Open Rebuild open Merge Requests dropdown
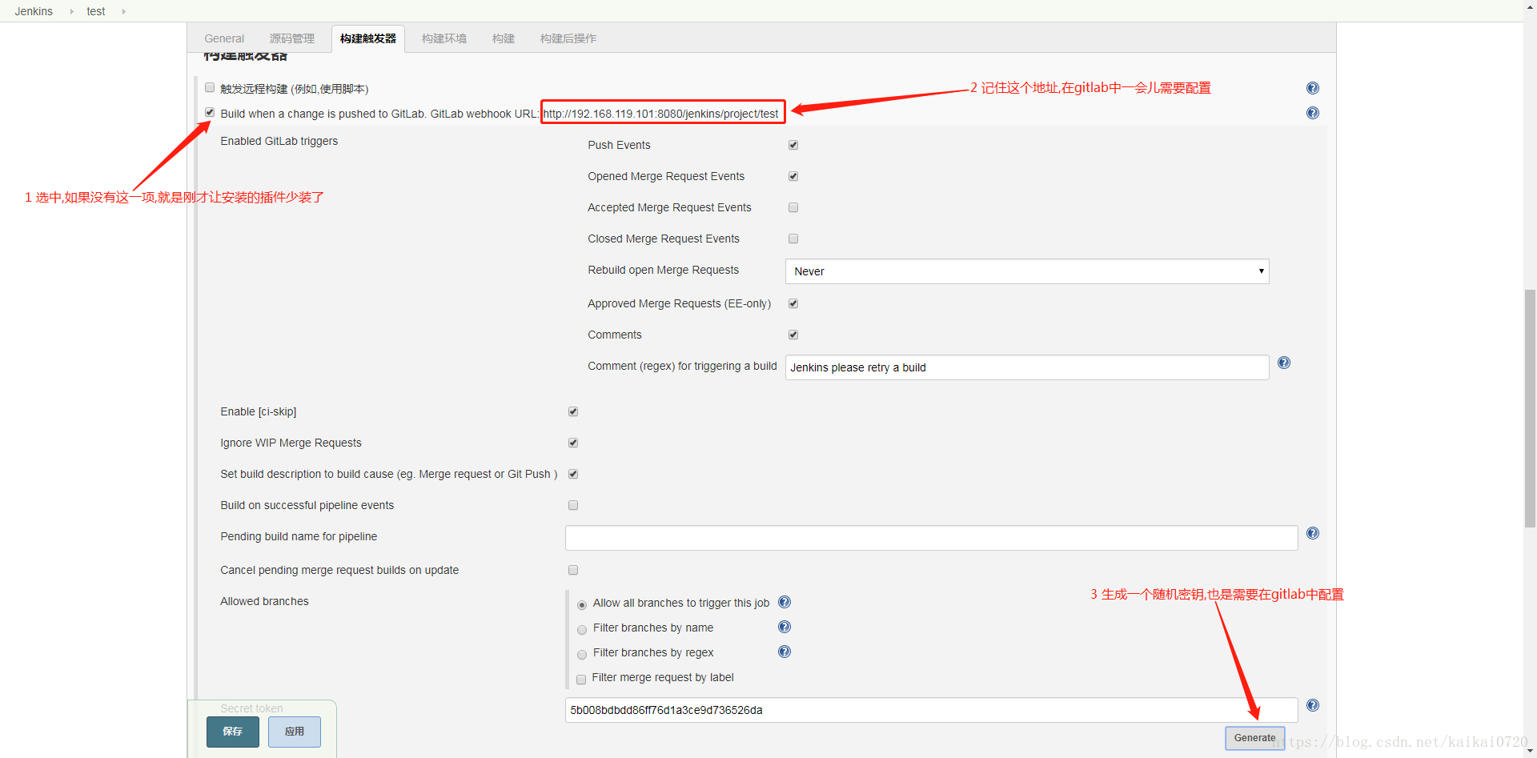Screen dimensions: 1537x758 [x=1027, y=271]
